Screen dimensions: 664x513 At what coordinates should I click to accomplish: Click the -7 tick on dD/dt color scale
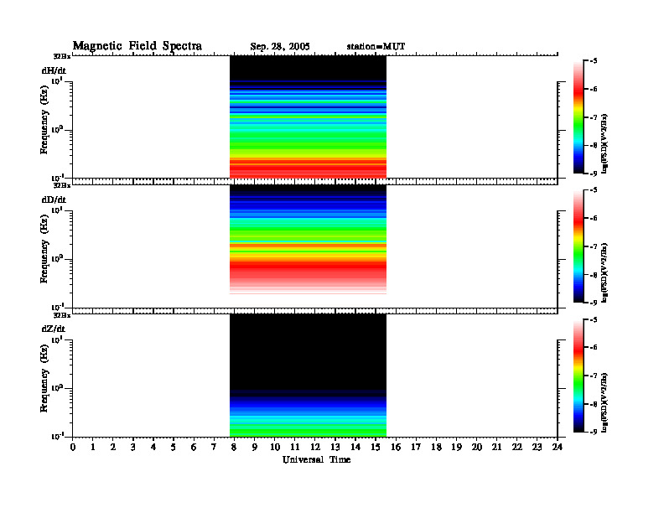[594, 246]
